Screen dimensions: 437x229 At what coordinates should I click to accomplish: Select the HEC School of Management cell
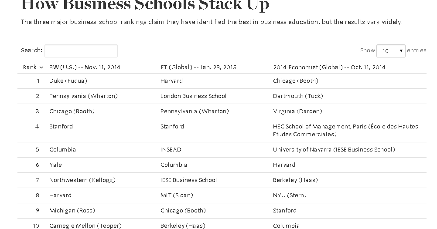point(345,130)
